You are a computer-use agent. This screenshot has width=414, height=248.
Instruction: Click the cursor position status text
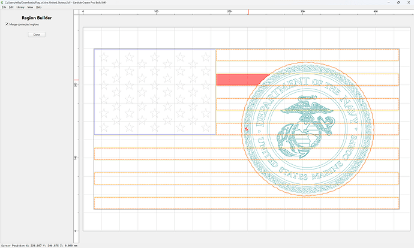tap(40, 246)
